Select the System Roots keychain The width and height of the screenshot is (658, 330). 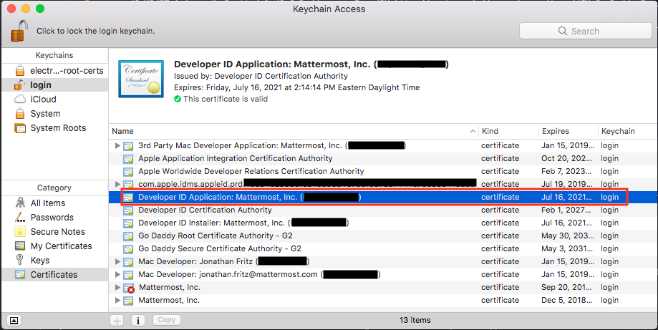point(57,128)
